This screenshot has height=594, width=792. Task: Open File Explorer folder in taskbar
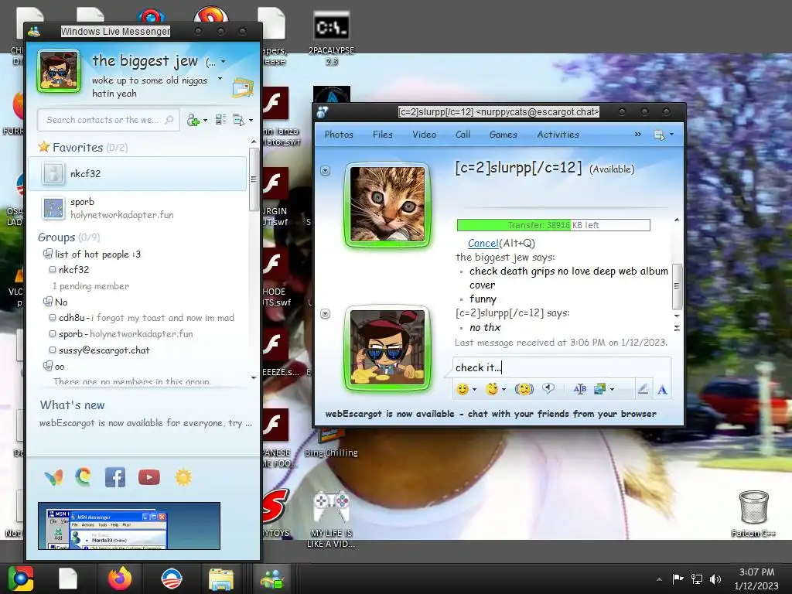(220, 579)
